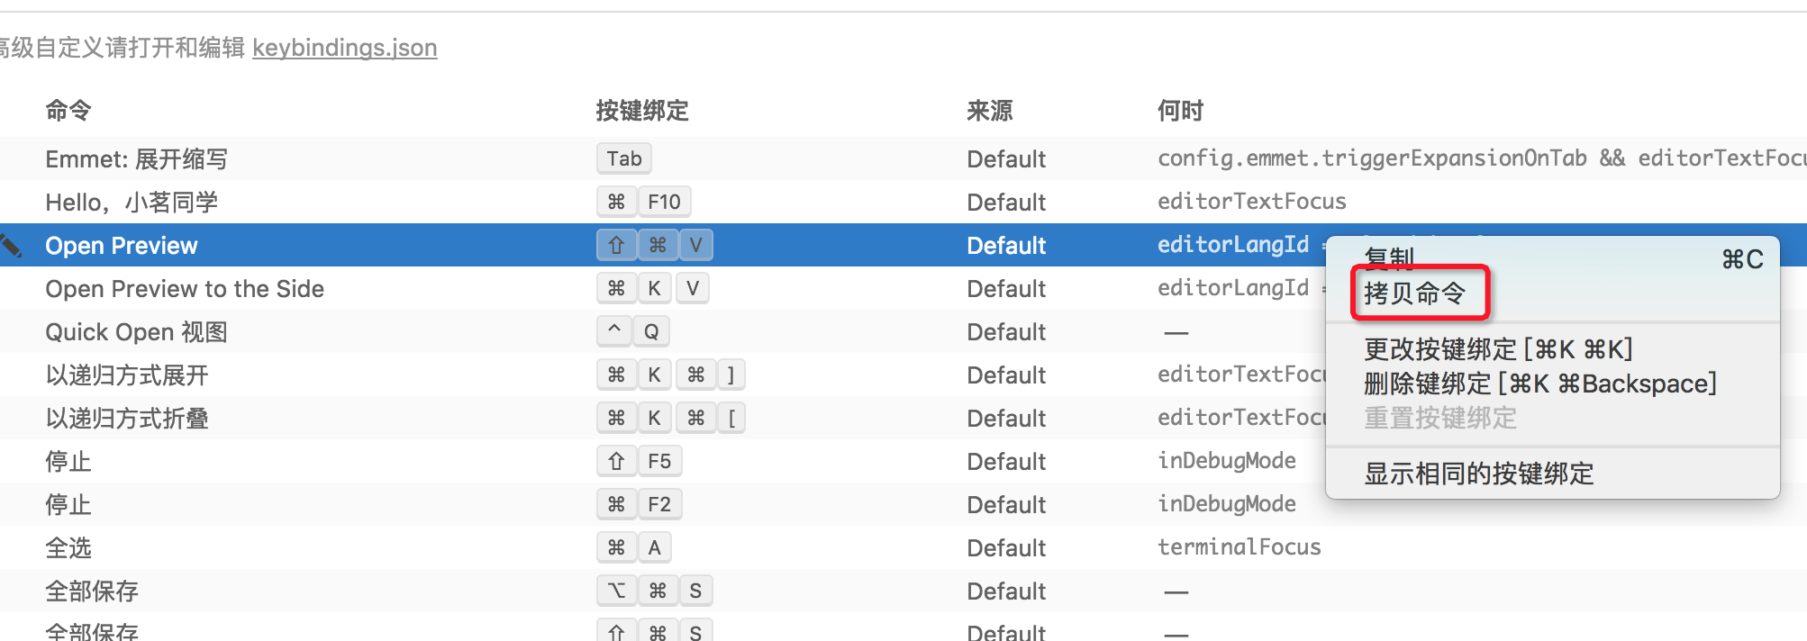This screenshot has width=1807, height=641.
Task: Choose 复制 from the context menu
Action: point(1389,259)
